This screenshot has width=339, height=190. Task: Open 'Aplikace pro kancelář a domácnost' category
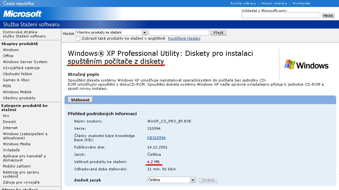click(x=24, y=158)
